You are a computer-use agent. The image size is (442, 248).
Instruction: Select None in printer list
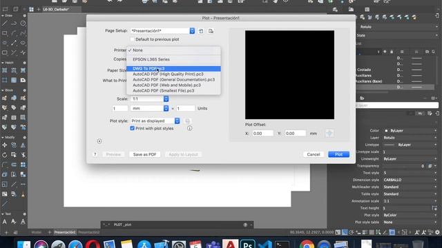[173, 50]
